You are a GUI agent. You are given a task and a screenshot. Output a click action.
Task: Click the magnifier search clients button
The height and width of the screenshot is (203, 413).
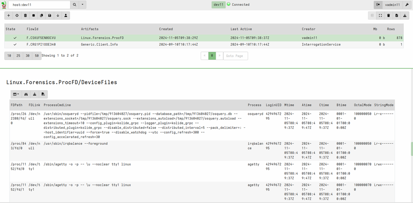[x=75, y=5]
